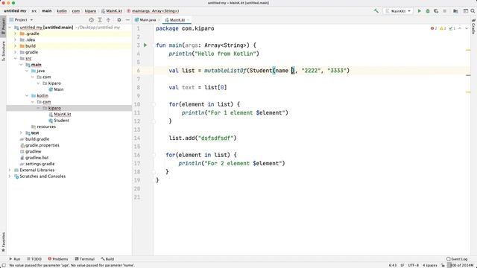This screenshot has height=268, width=477.
Task: Expand the build folder in the tree
Action: [15, 46]
